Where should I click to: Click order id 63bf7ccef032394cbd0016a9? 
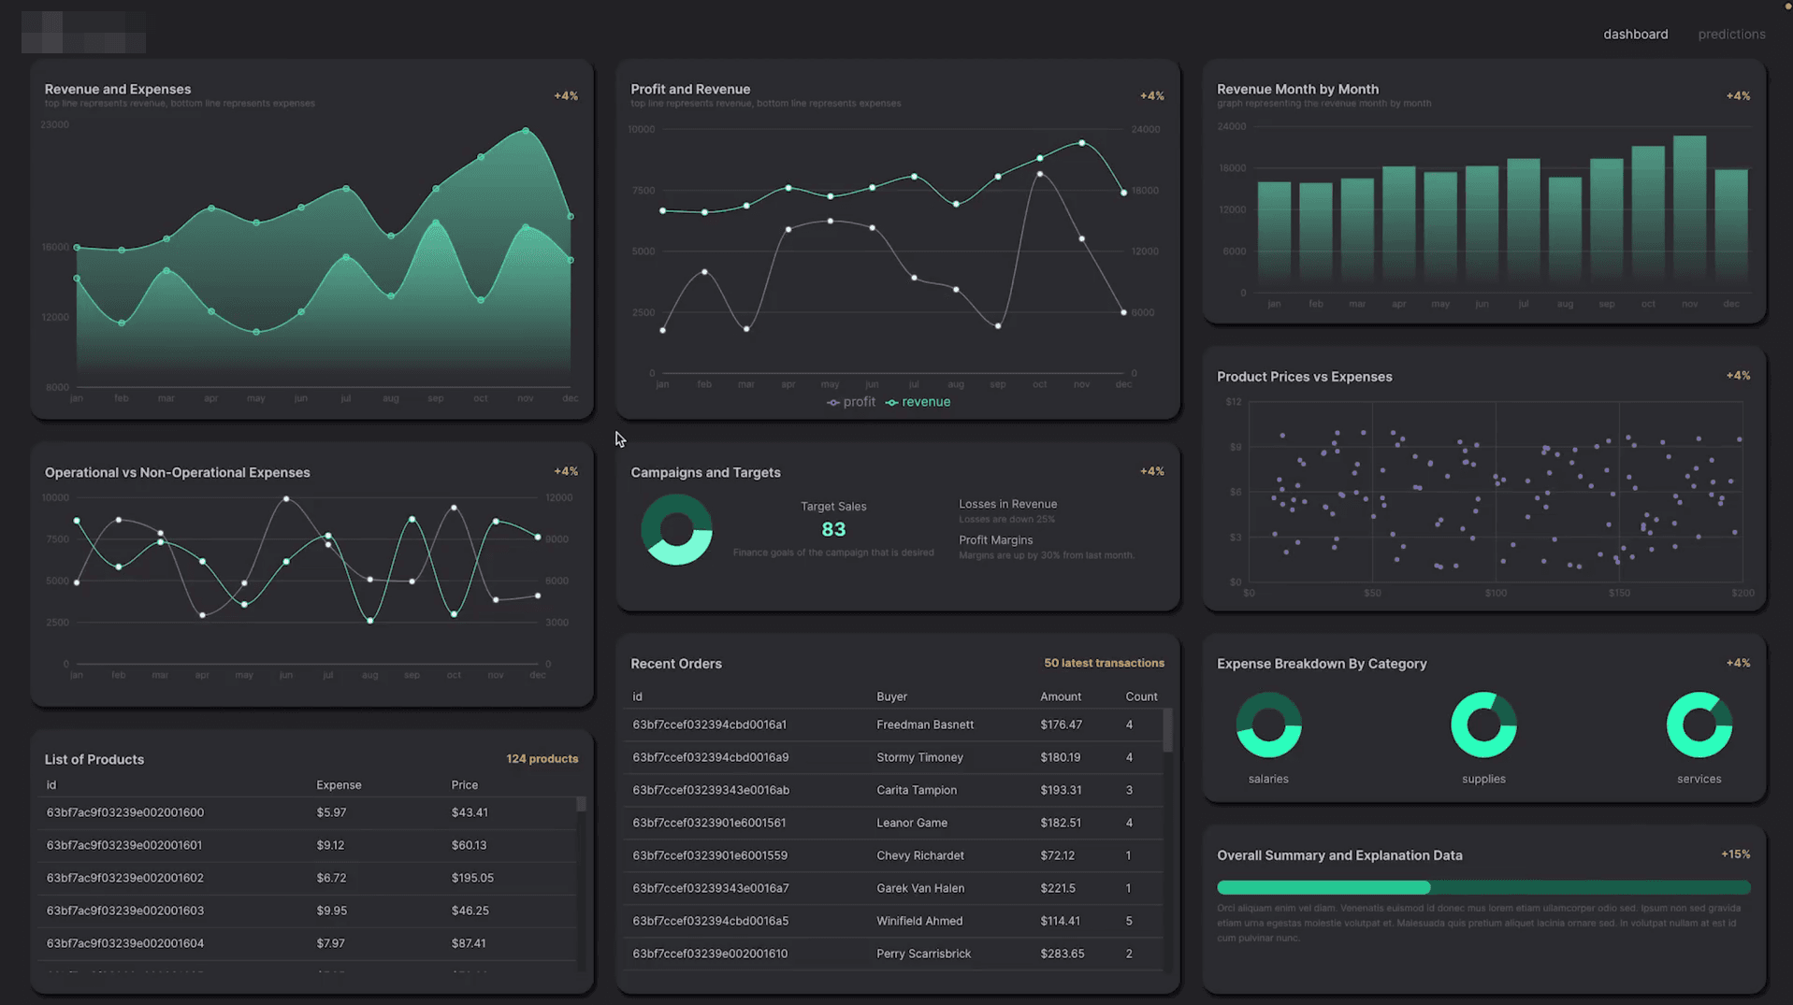[x=710, y=757]
